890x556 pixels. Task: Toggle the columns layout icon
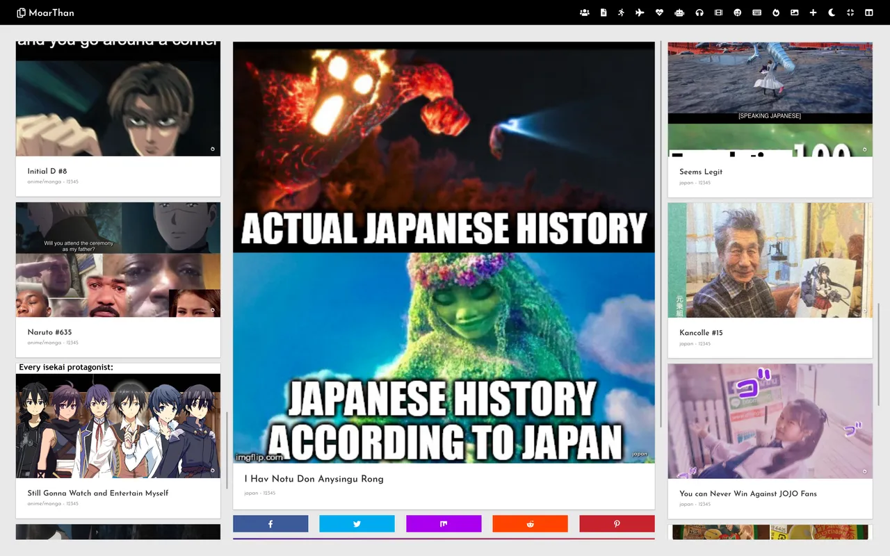point(869,13)
